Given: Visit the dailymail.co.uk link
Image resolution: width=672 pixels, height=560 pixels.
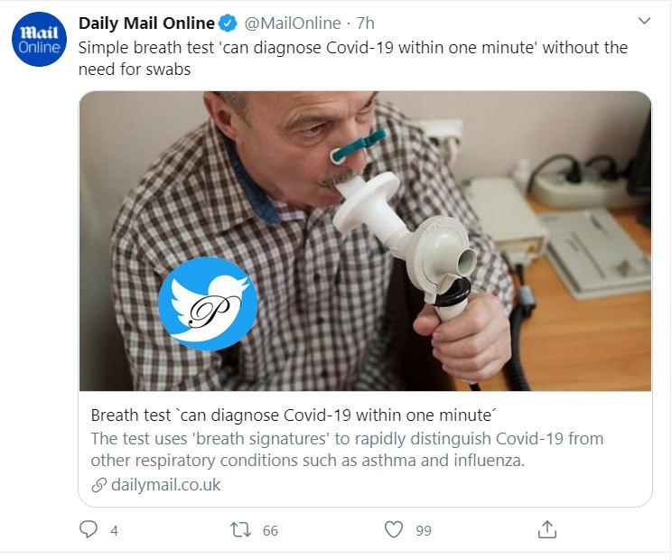Looking at the screenshot, I should 165,485.
